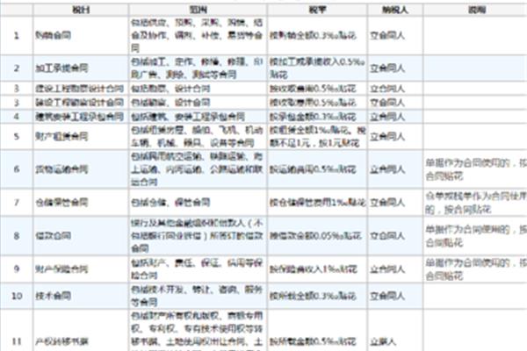The width and height of the screenshot is (527, 351).
Task: Click '立据人' in the 产权转移书据 row
Action: tap(383, 341)
